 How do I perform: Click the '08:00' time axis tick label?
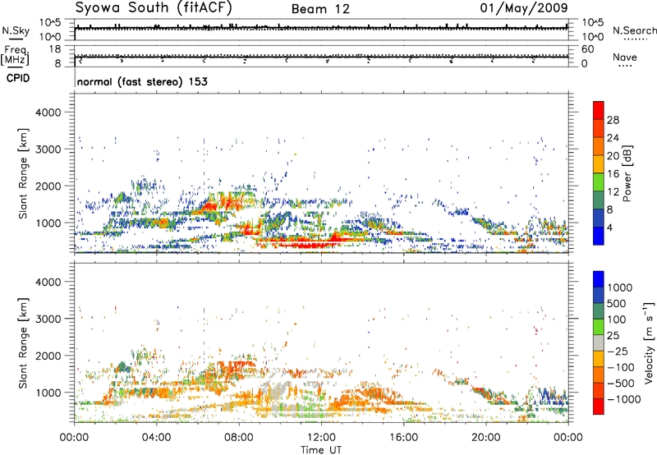click(x=239, y=438)
